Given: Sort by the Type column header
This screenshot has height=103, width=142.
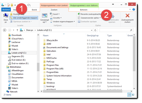Looking at the screenshot, I should (110, 36).
